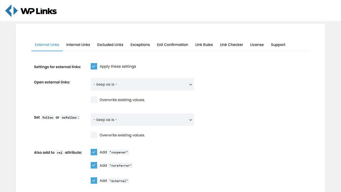
Task: Switch to the Link Checker tab
Action: [231, 45]
